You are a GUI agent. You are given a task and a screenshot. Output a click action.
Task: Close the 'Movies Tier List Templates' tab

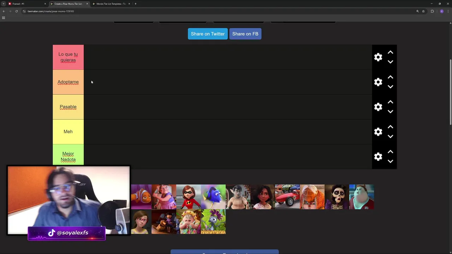[x=129, y=4]
